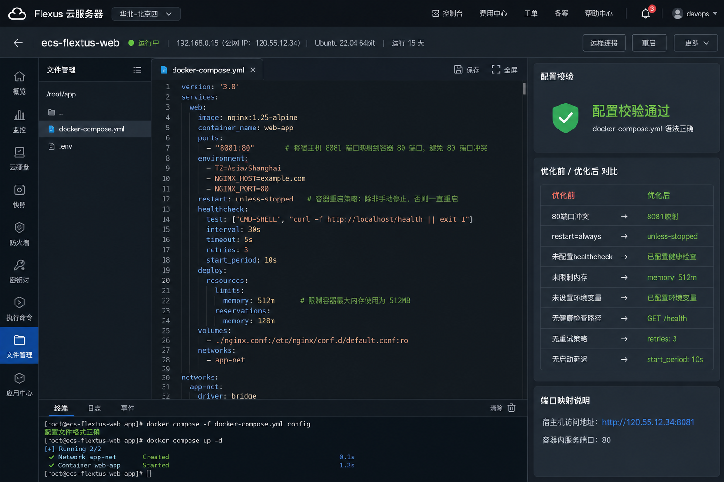
Task: Open the notification bell
Action: [x=646, y=14]
